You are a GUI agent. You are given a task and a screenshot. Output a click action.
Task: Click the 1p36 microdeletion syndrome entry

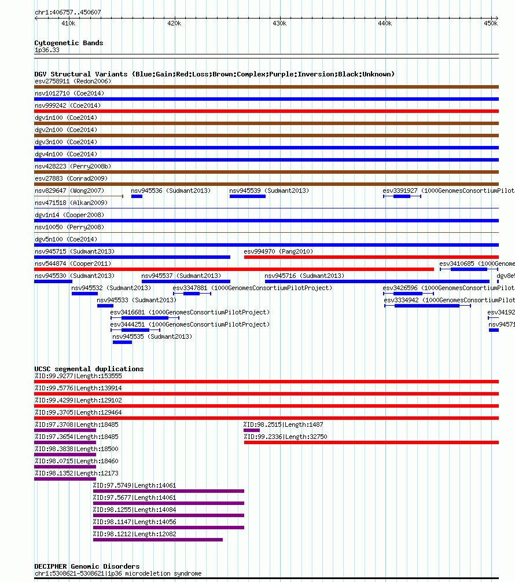point(118,573)
